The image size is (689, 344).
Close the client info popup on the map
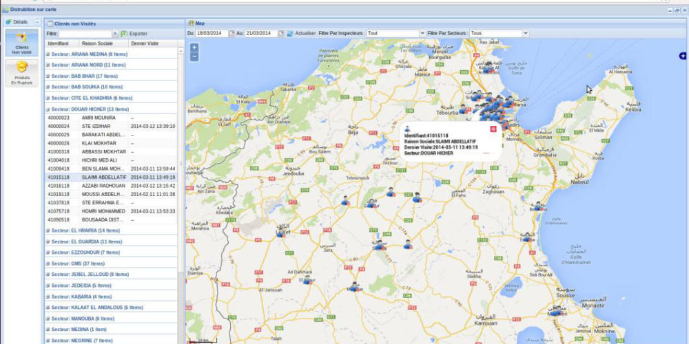(x=493, y=129)
